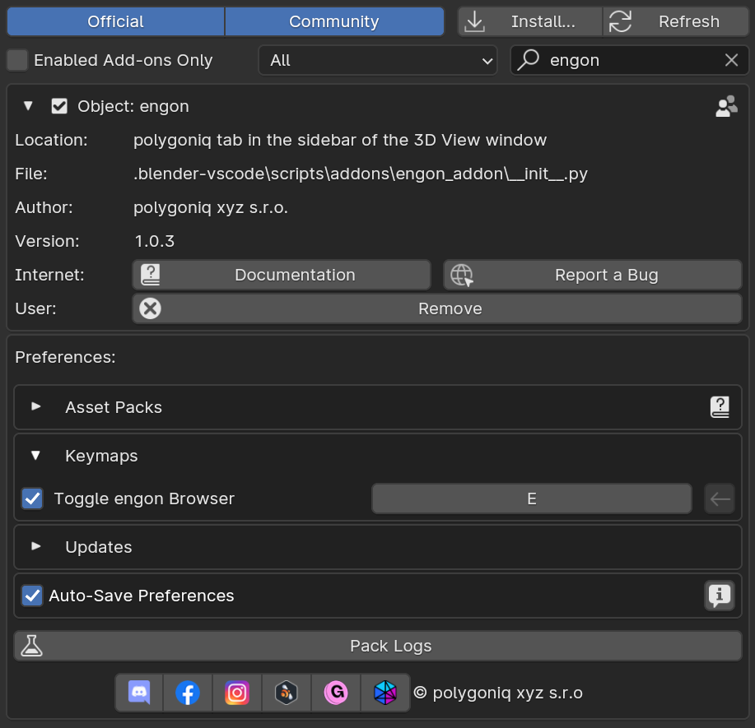Open polygoniq's Instagram page icon
This screenshot has height=728, width=755.
237,693
